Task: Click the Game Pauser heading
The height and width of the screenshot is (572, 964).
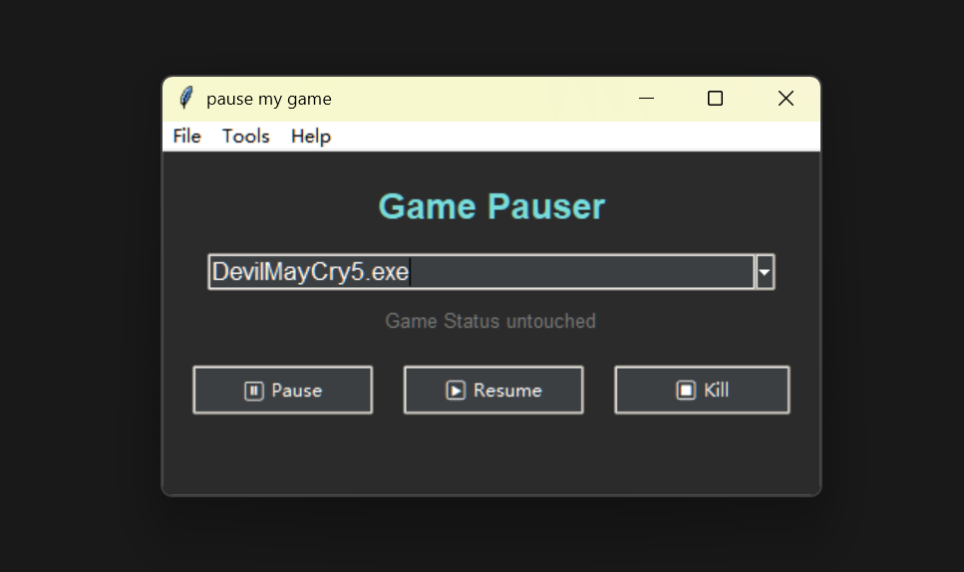Action: 491,206
